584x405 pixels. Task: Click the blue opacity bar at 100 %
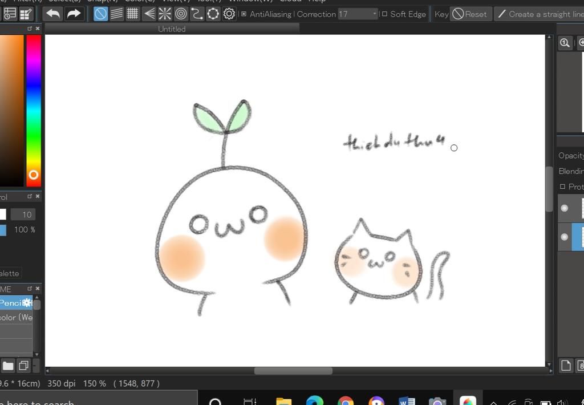[x=3, y=229]
